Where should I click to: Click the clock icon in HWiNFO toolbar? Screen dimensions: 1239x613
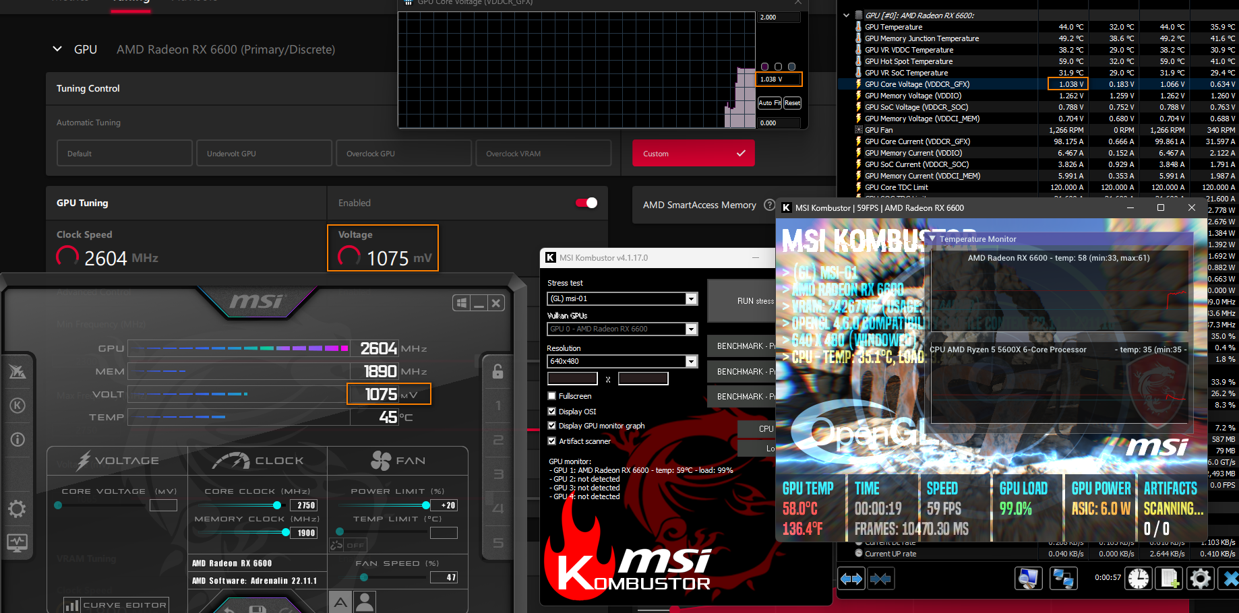tap(1139, 579)
